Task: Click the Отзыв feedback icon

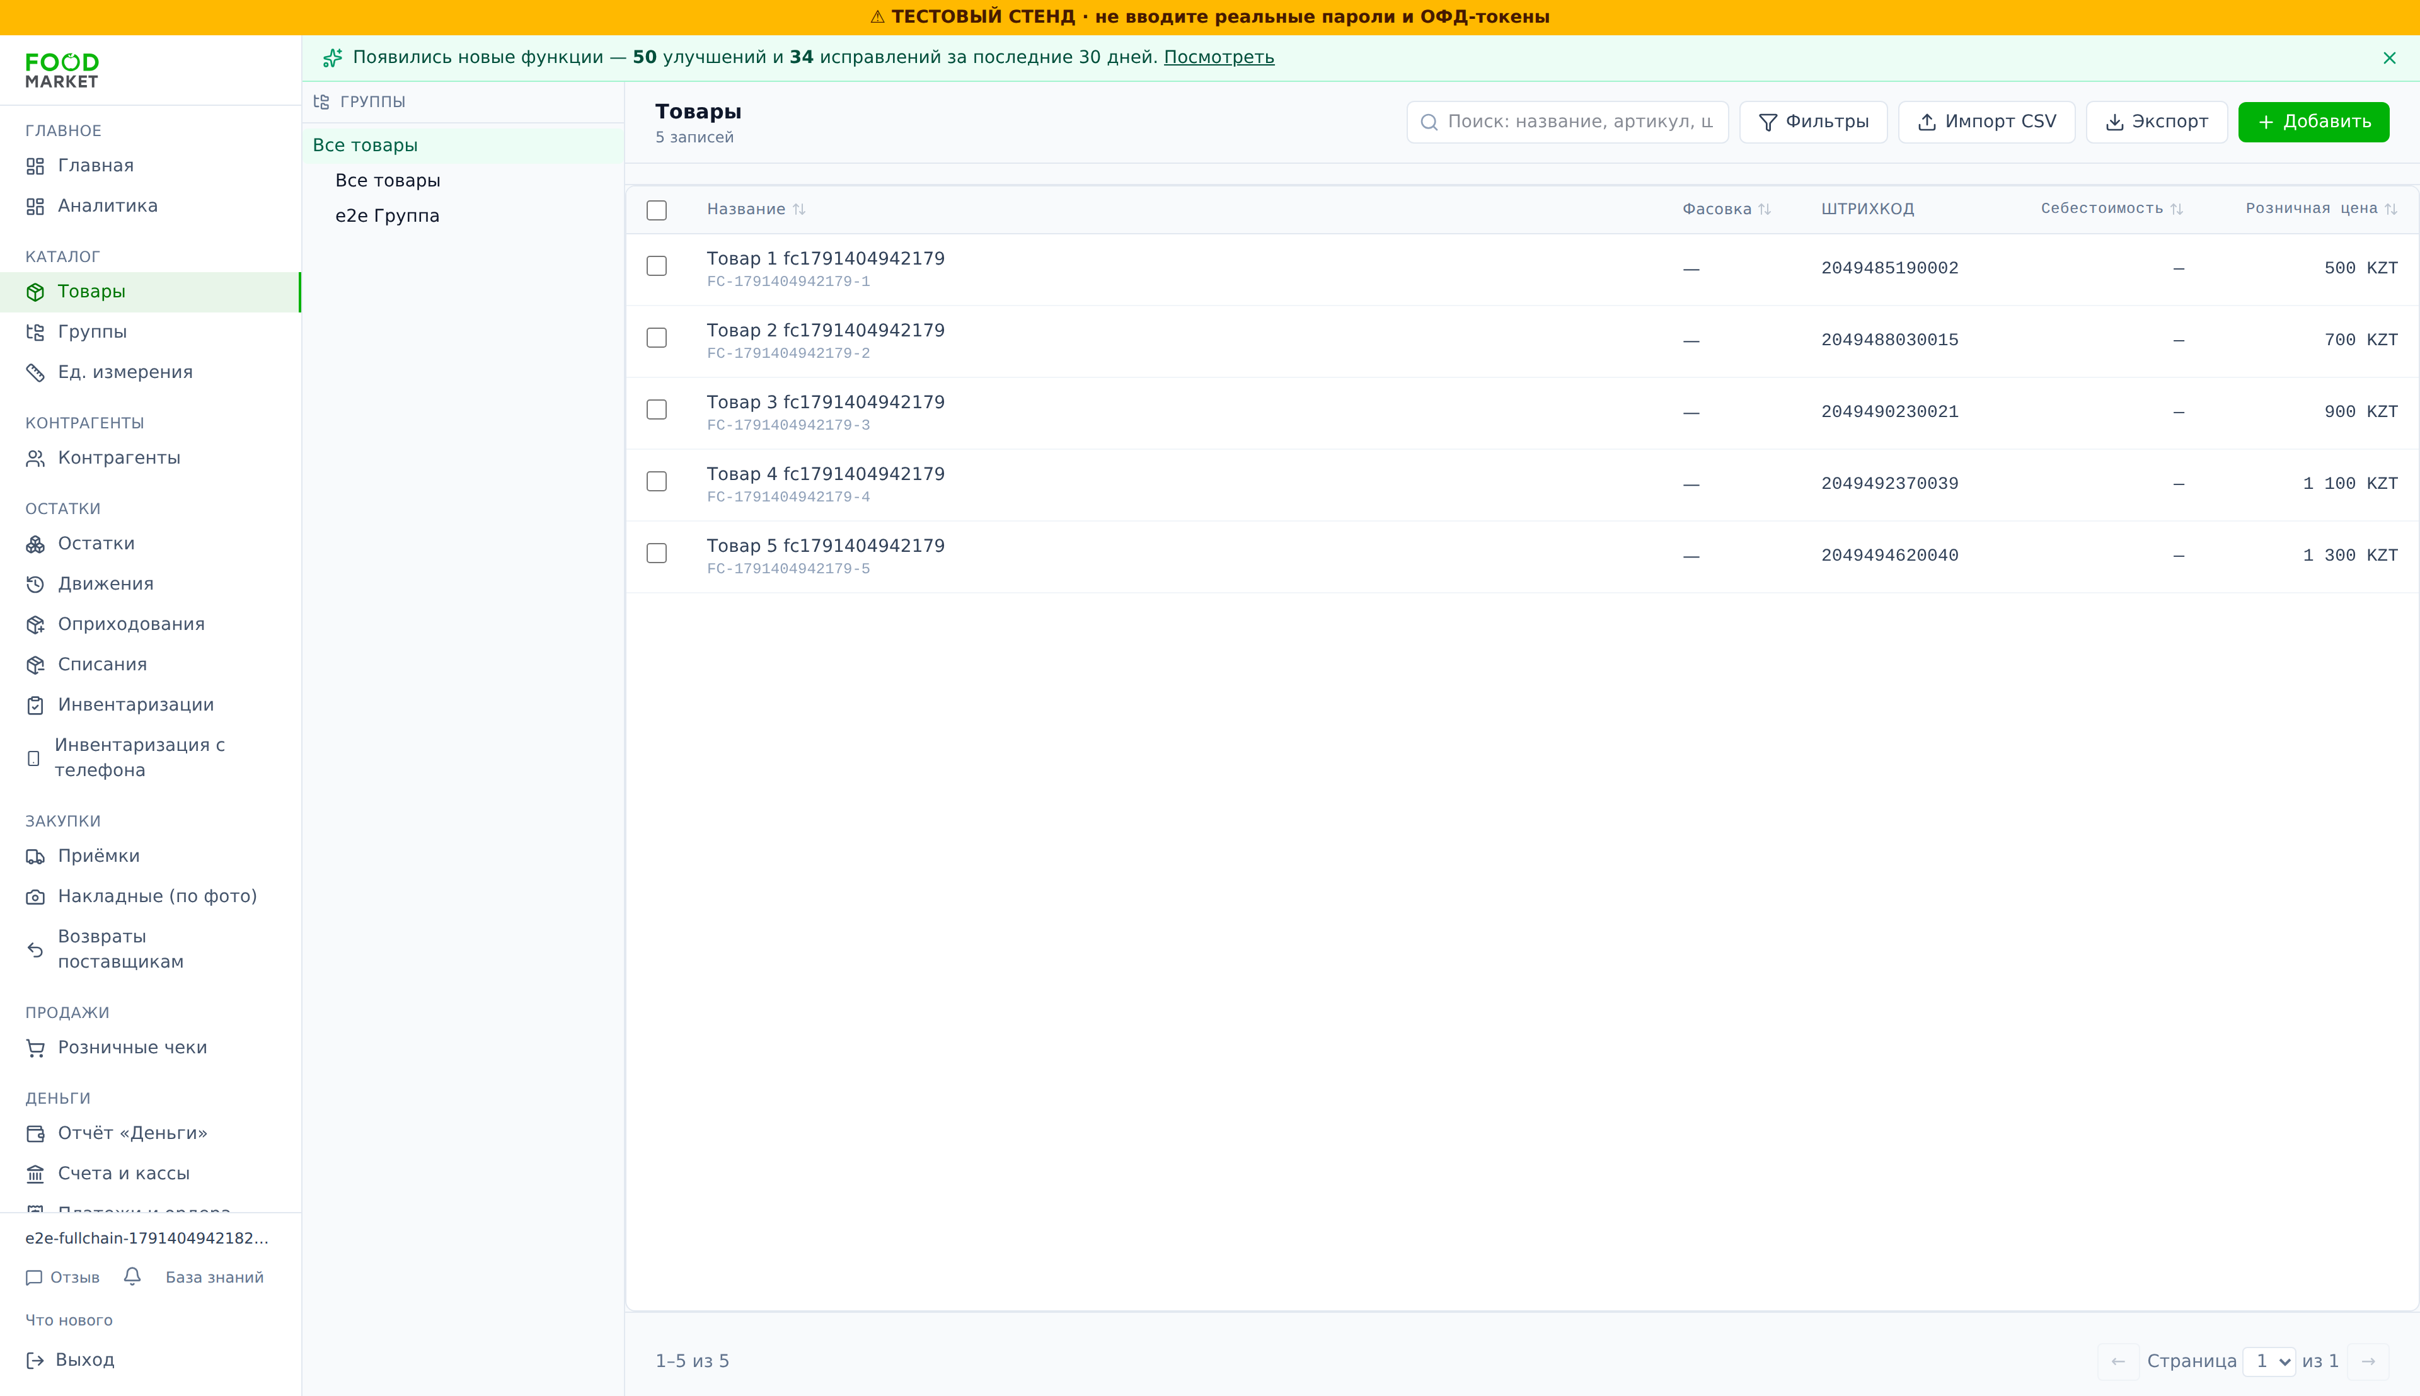Action: point(35,1277)
